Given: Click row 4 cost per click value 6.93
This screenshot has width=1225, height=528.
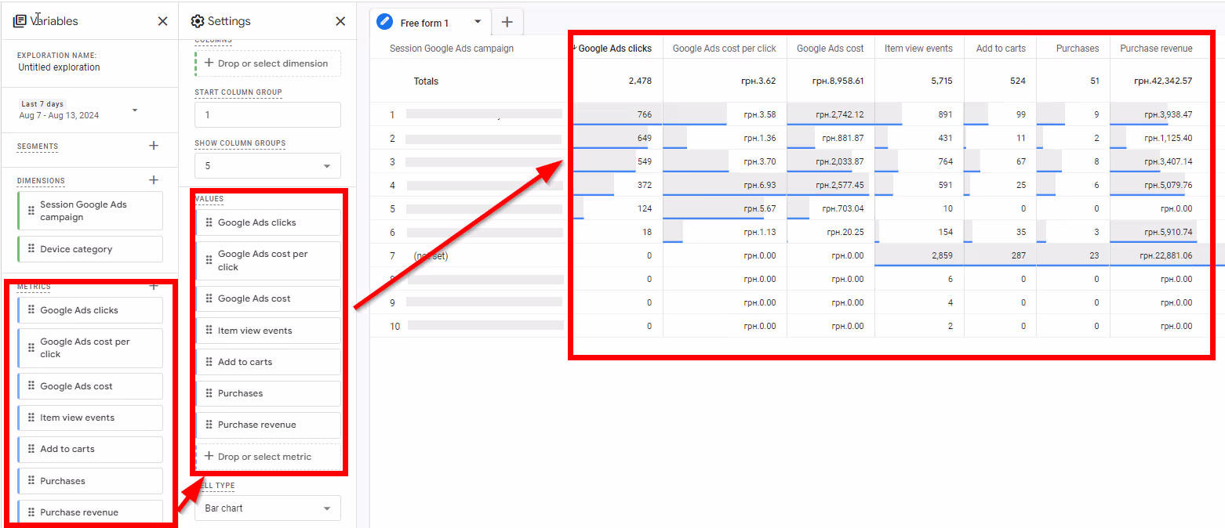Looking at the screenshot, I should coord(760,185).
